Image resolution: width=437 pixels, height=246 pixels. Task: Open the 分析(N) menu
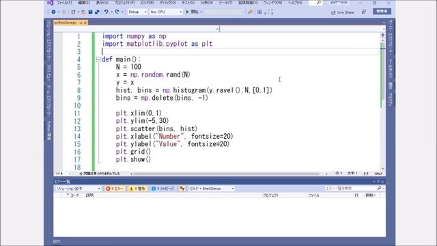tap(206, 3)
